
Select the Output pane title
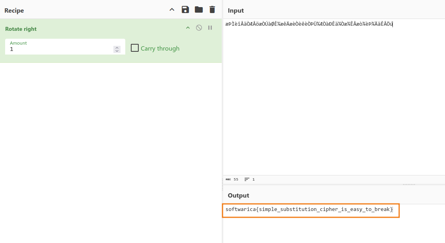point(238,196)
